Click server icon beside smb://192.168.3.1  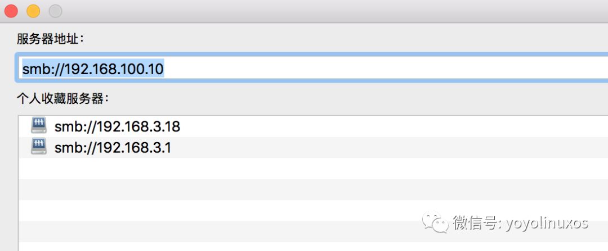tap(38, 147)
